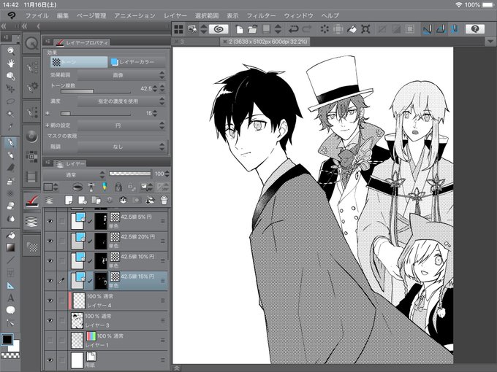
Task: Open the canvas tab list dropdown arrow
Action: coord(490,42)
